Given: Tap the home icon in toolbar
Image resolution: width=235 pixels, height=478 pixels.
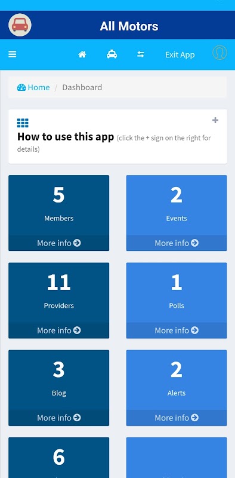Looking at the screenshot, I should tap(82, 54).
